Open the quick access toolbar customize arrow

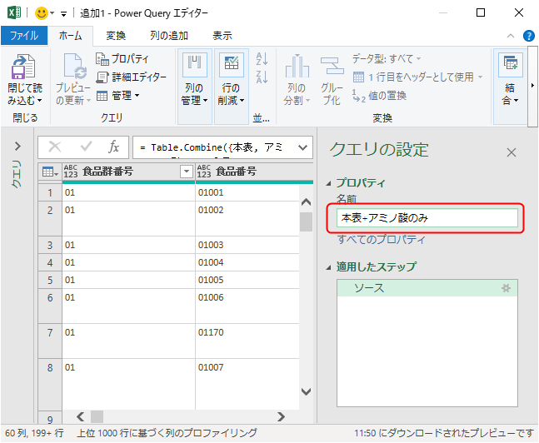pyautogui.click(x=63, y=14)
